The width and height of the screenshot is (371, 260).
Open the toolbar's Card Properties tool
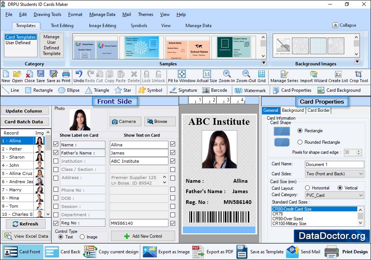point(292,90)
